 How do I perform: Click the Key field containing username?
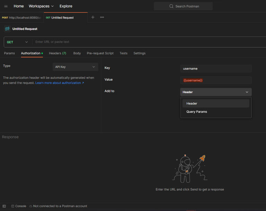coord(216,68)
